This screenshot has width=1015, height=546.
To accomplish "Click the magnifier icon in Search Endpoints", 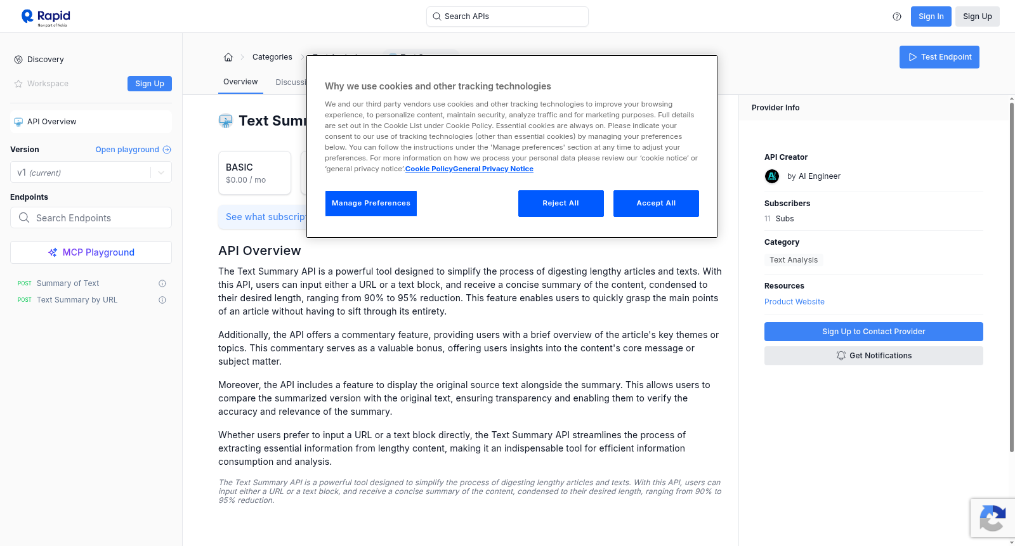I will tap(24, 218).
